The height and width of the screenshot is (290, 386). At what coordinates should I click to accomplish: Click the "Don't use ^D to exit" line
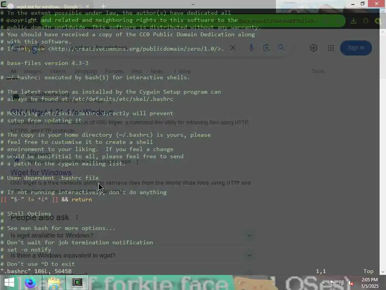pos(38,264)
